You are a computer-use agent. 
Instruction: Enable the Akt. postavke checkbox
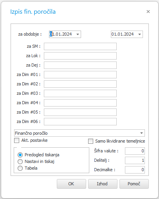[16, 141]
